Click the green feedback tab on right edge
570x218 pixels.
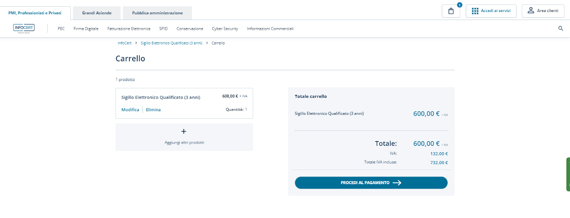568,174
